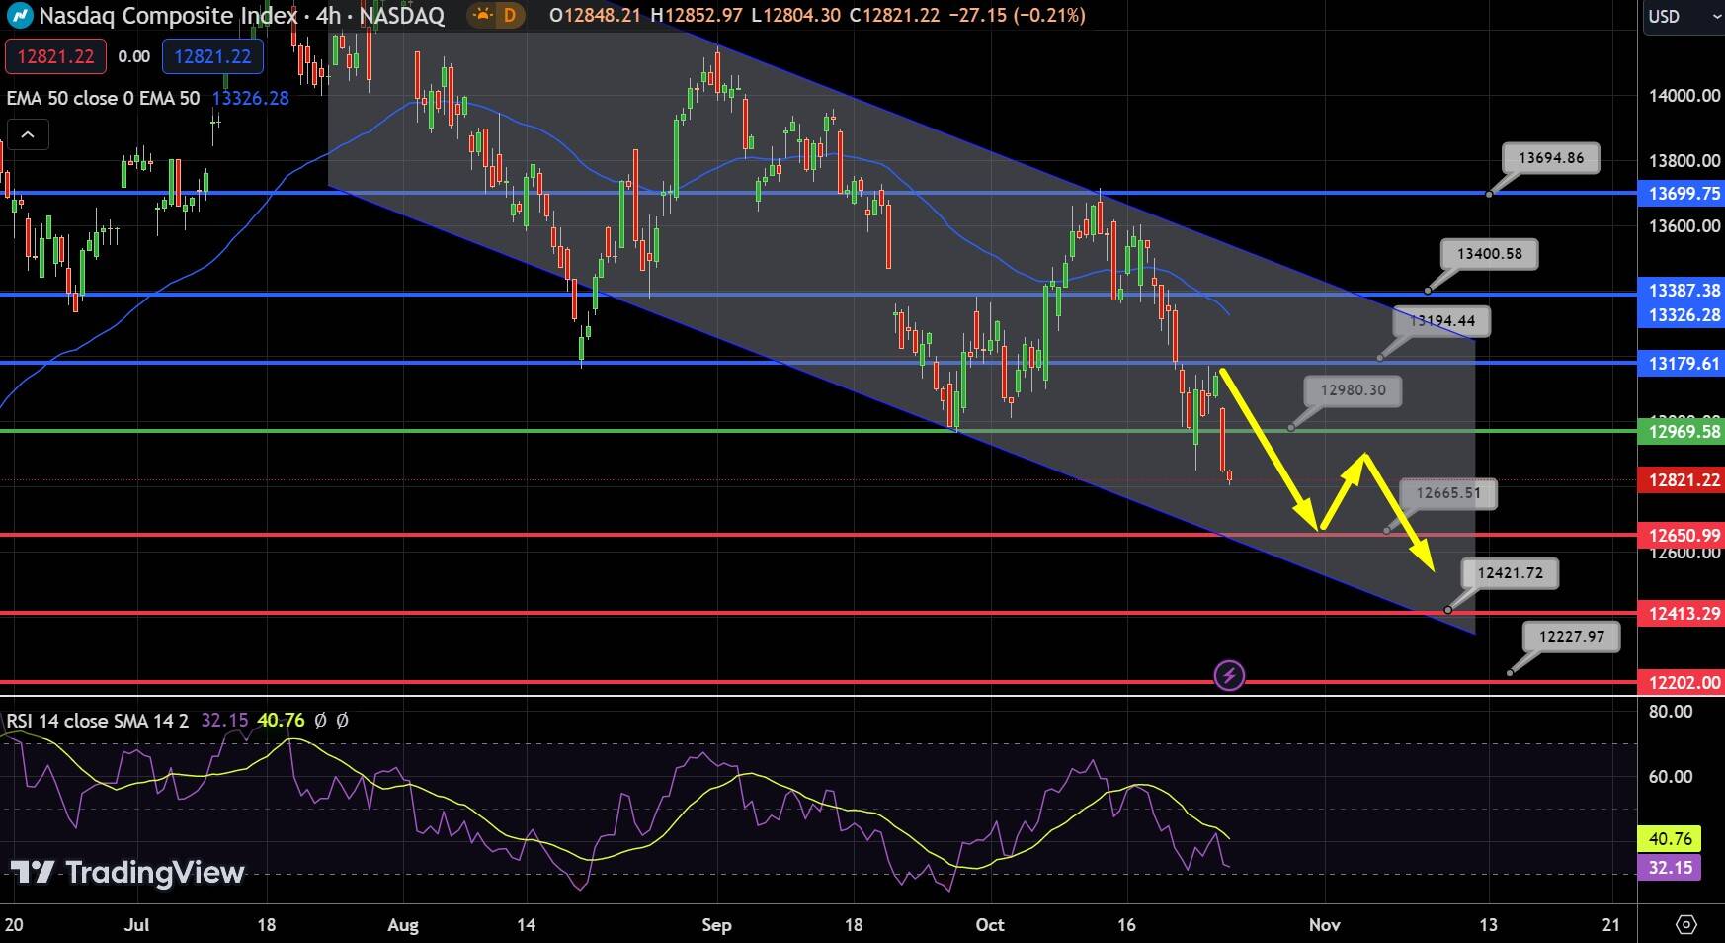
Task: Click the 13179.61 blue price axis label
Action: pyautogui.click(x=1682, y=364)
